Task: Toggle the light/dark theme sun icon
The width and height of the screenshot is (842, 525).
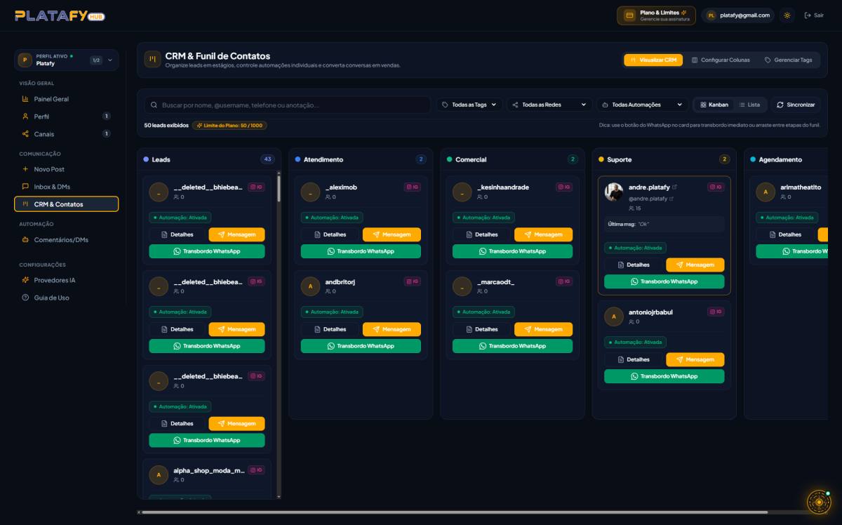Action: point(787,15)
